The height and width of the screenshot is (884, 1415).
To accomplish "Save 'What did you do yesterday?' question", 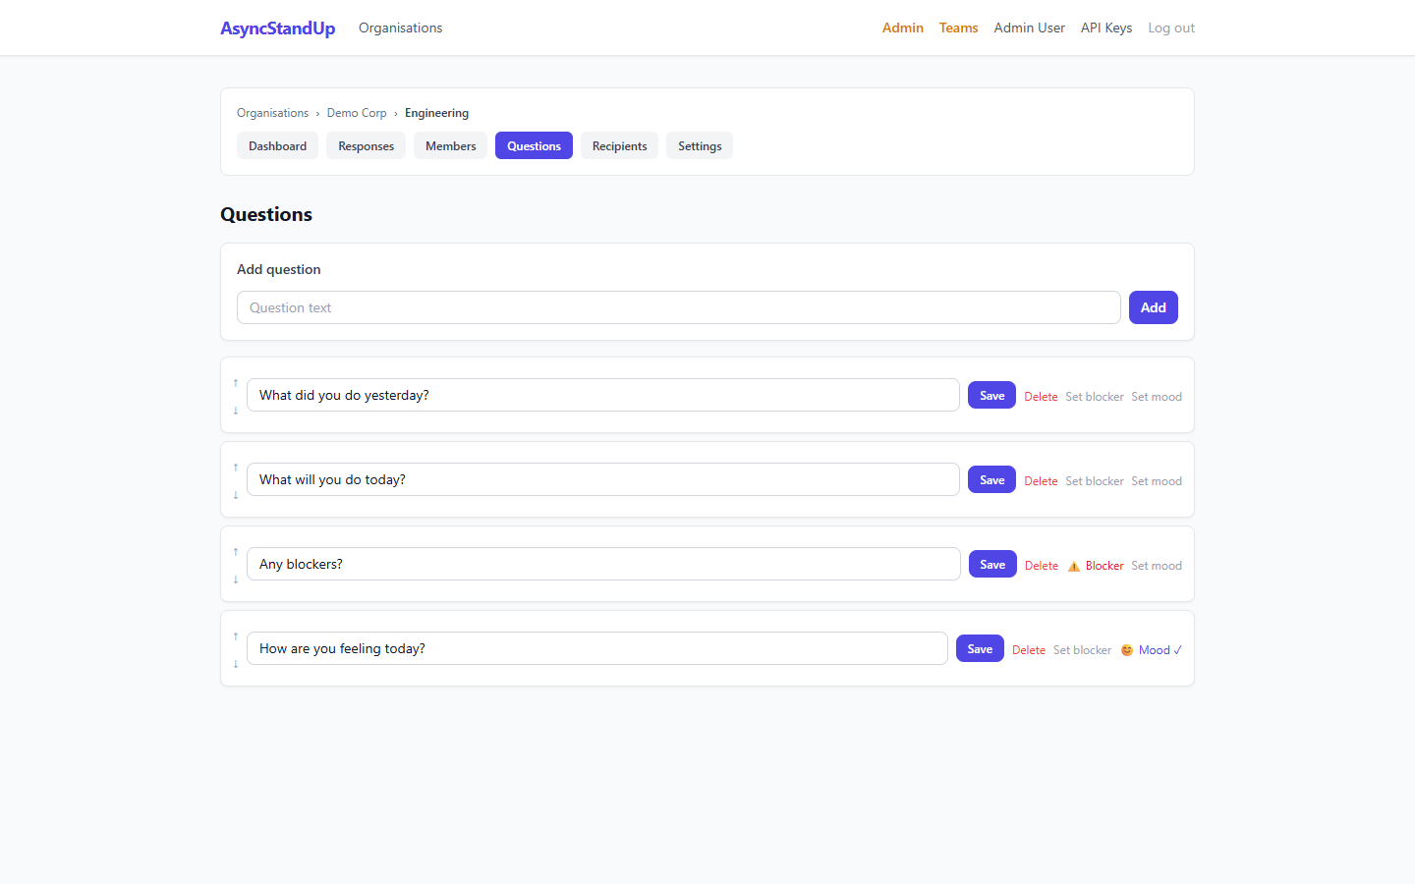I will pos(991,395).
